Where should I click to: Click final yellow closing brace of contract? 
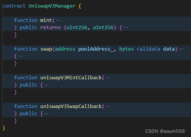(x=4, y=128)
